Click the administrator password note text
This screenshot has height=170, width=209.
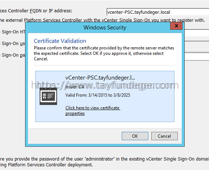click(105, 162)
